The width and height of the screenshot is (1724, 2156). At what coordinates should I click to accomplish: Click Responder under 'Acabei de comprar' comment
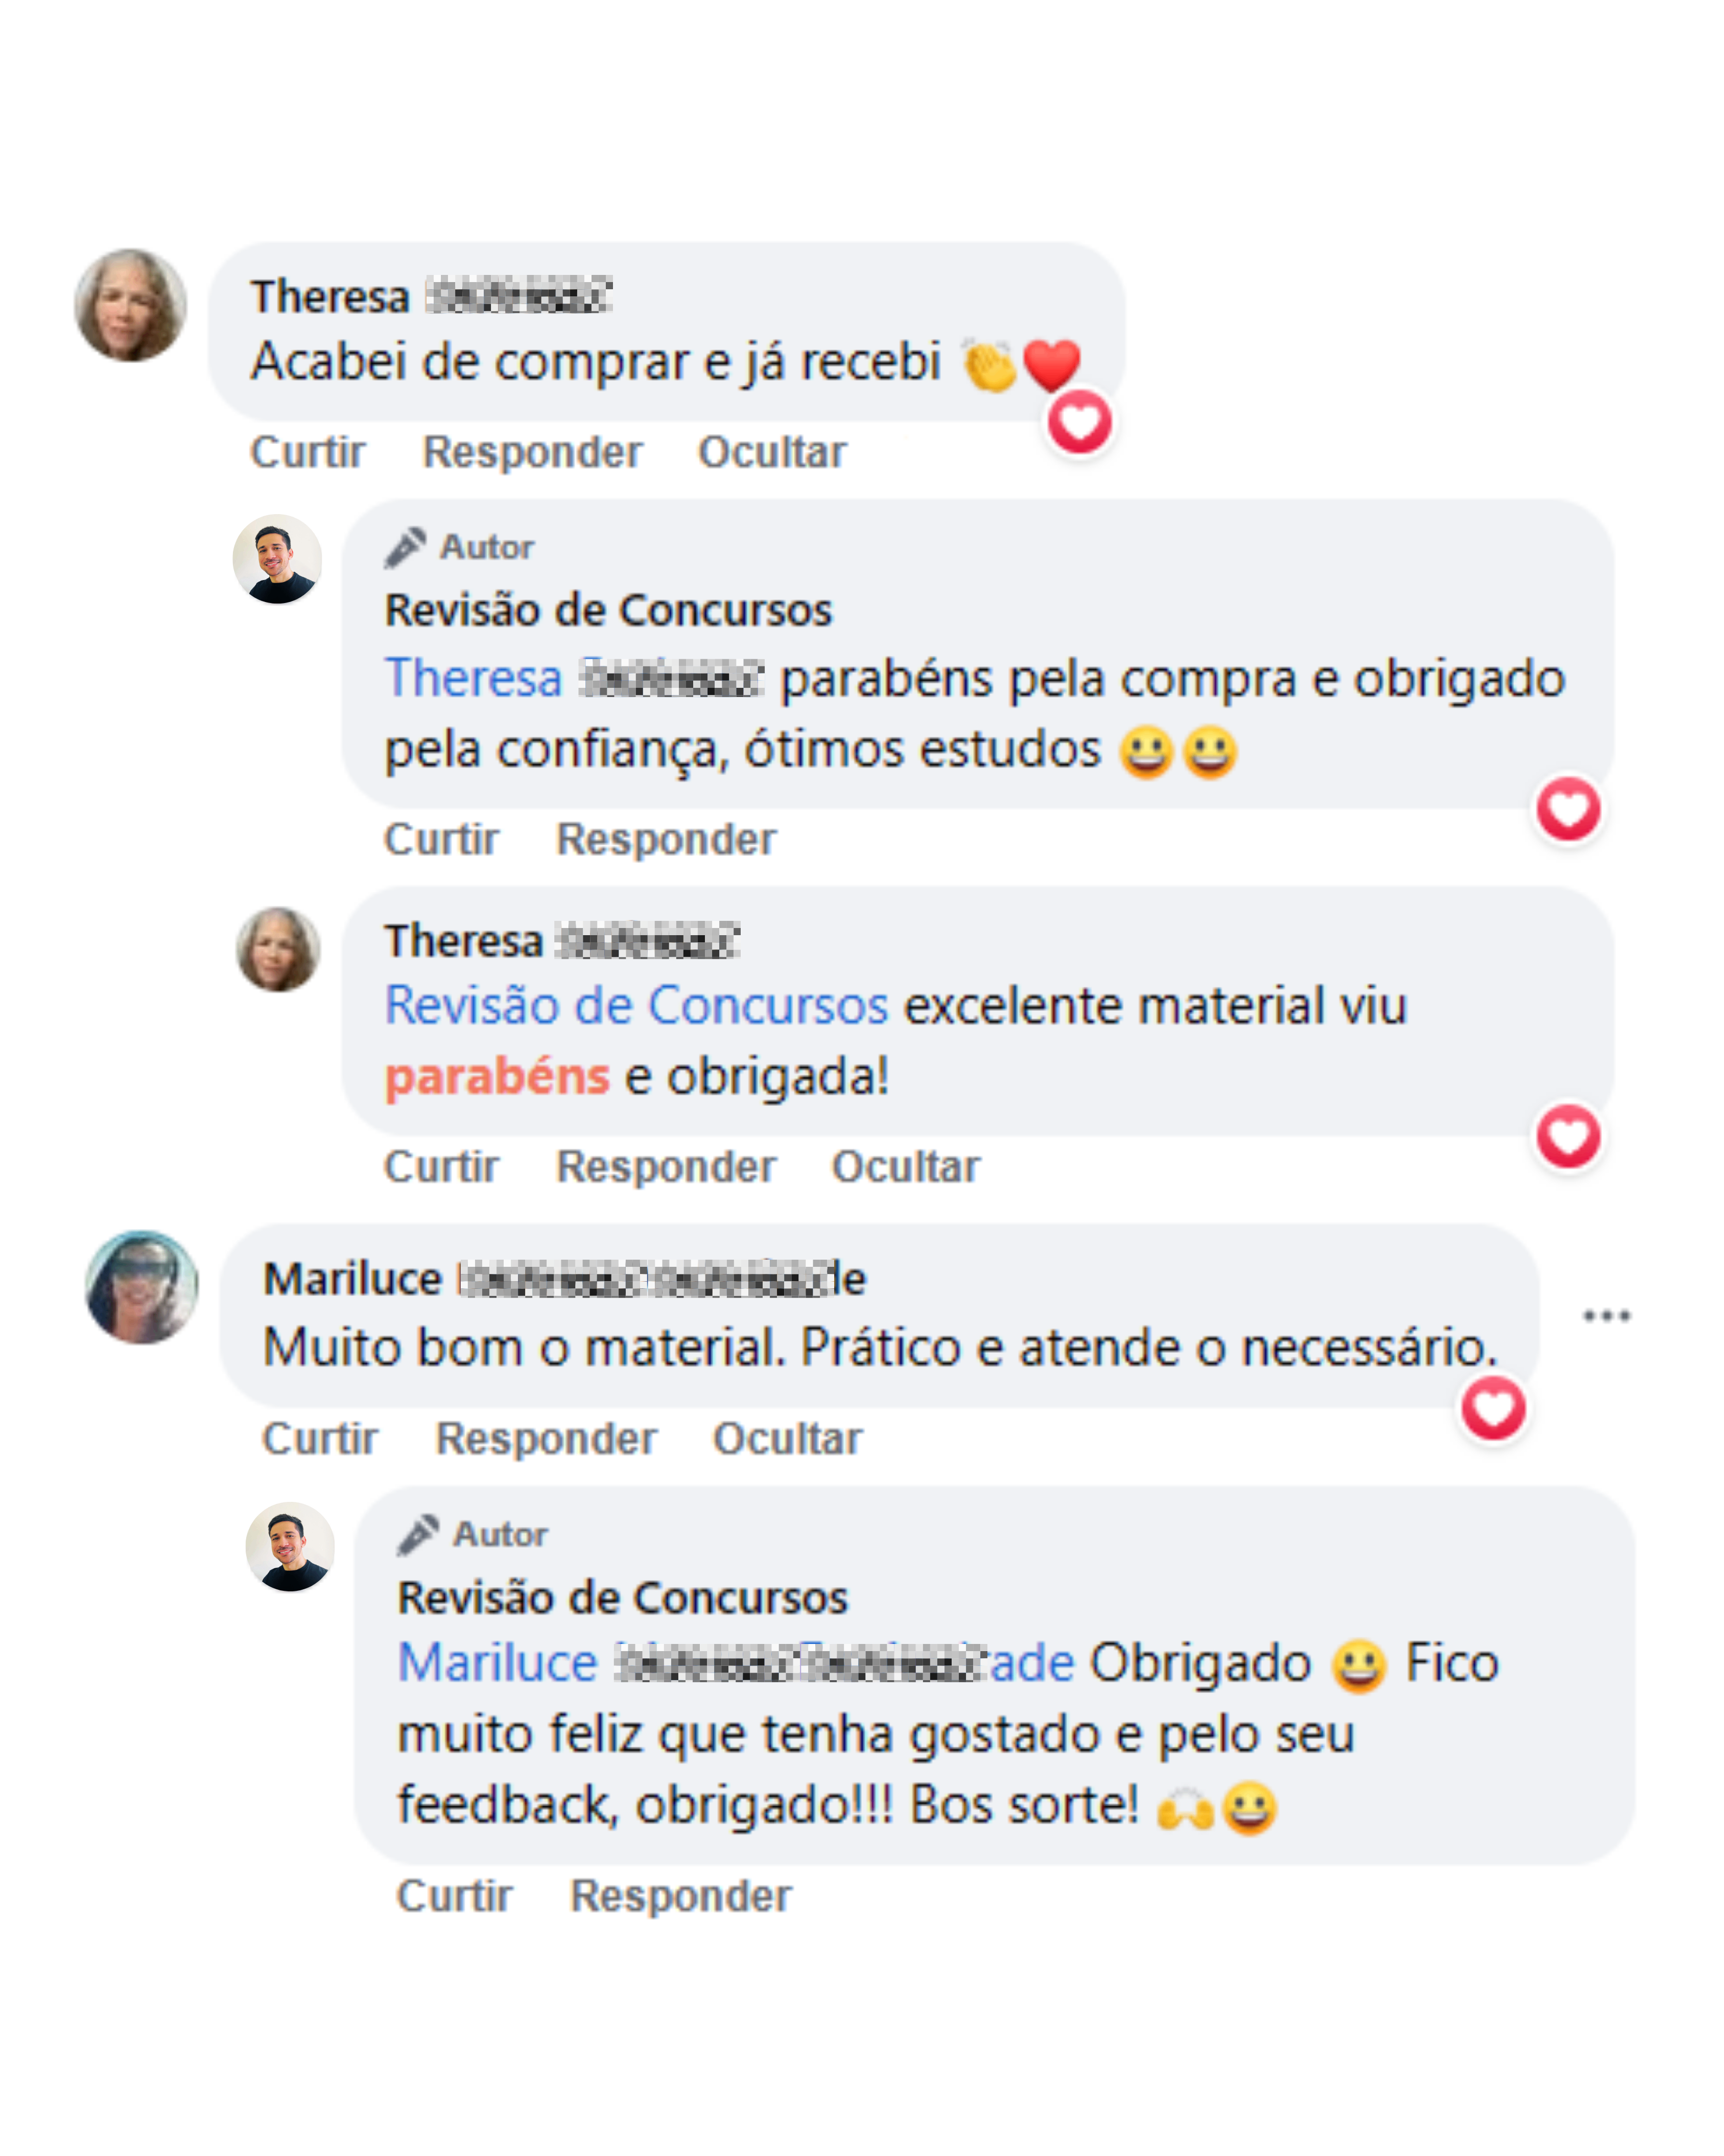[532, 452]
